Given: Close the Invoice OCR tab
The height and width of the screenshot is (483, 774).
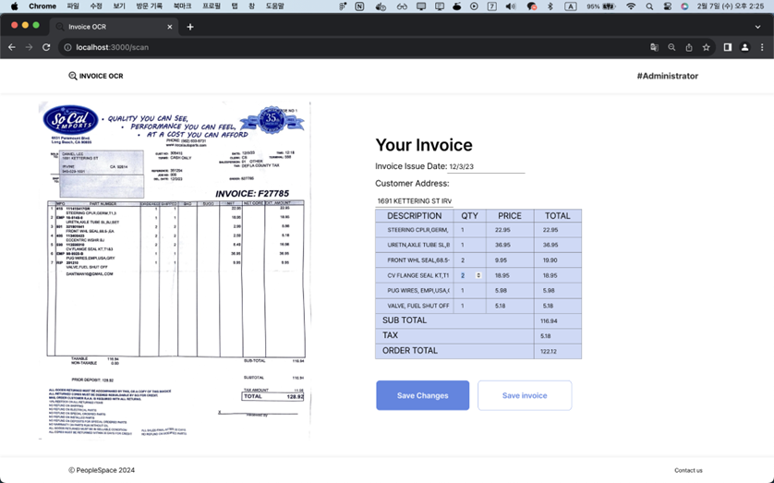Looking at the screenshot, I should coord(170,27).
